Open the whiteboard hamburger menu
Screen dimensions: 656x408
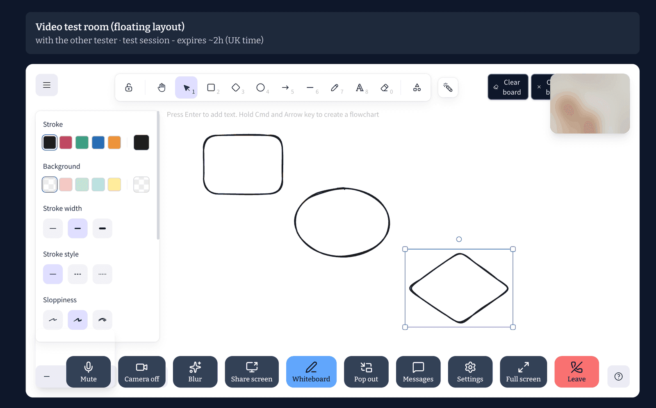[47, 85]
